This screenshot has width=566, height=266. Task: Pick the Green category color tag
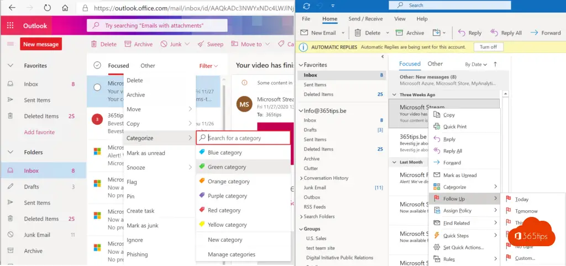pos(202,167)
